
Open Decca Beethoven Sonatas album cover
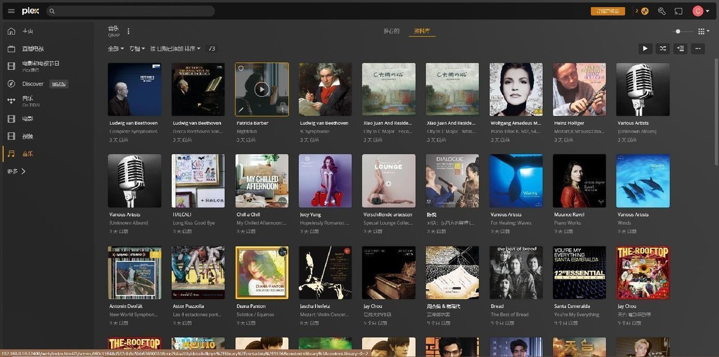coord(198,89)
